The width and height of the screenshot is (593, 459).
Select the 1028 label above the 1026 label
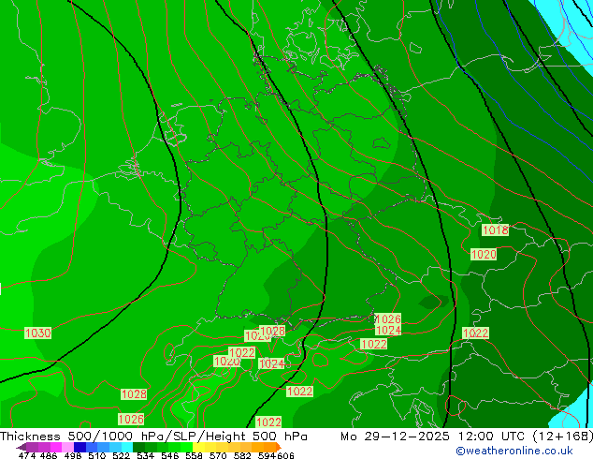click(134, 394)
